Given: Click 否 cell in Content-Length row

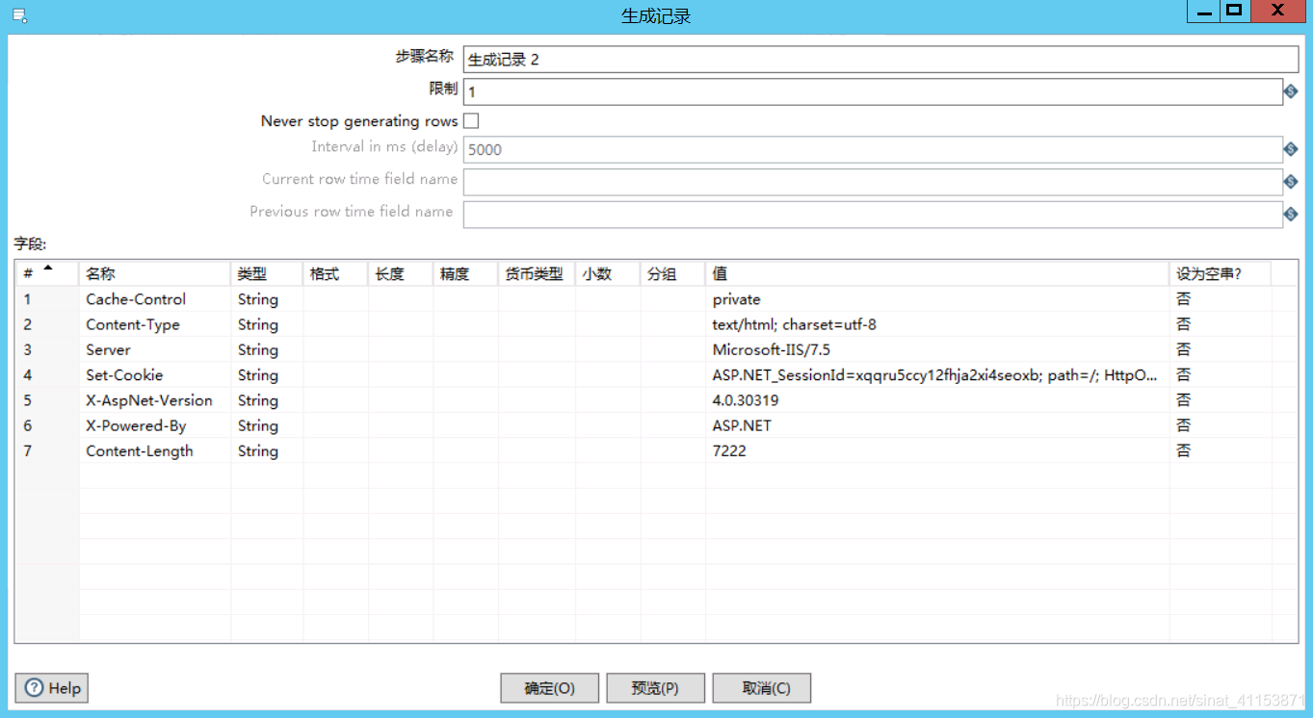Looking at the screenshot, I should (x=1221, y=450).
